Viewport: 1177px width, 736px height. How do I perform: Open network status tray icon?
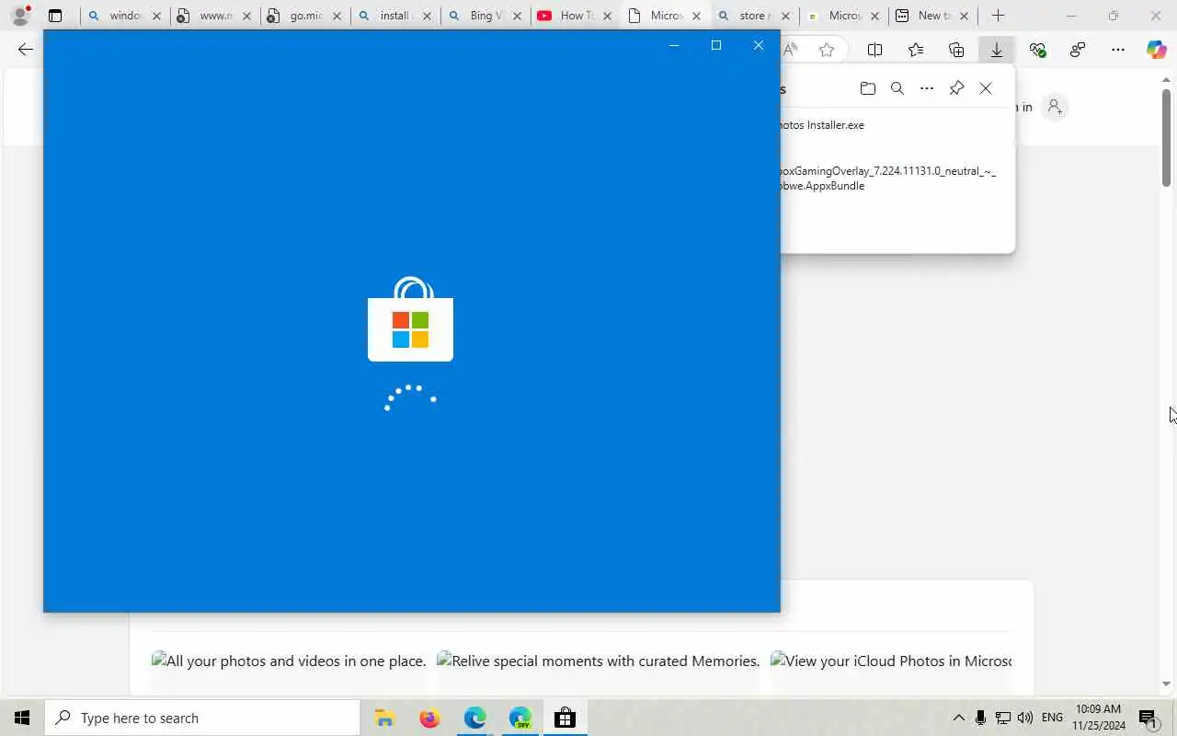[1003, 718]
